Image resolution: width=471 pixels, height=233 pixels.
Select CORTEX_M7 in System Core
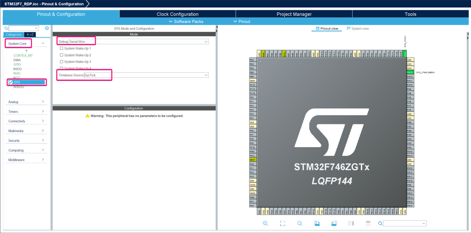tap(23, 56)
